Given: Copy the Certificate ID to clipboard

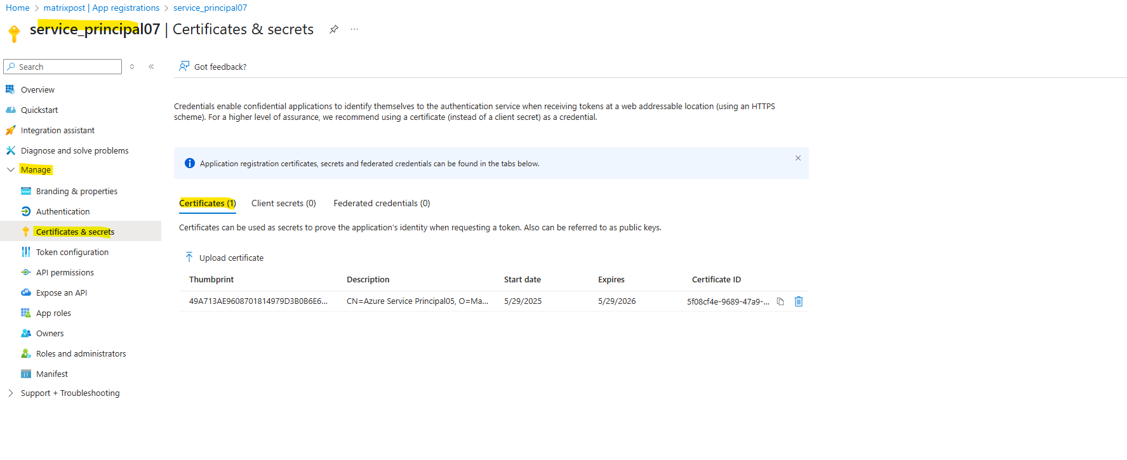Looking at the screenshot, I should click(780, 301).
